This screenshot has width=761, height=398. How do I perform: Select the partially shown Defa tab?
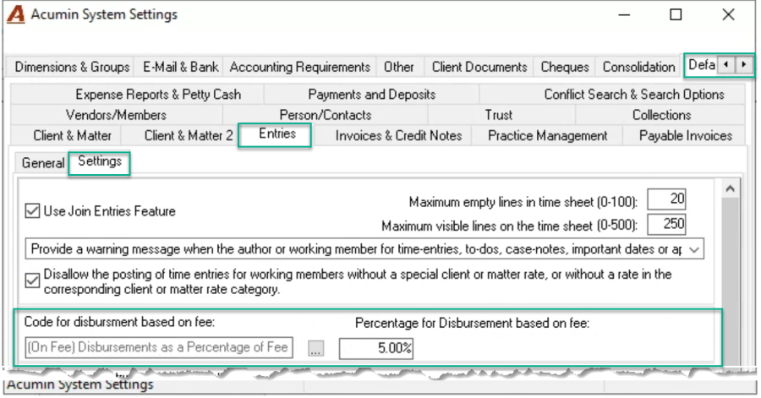tap(701, 65)
